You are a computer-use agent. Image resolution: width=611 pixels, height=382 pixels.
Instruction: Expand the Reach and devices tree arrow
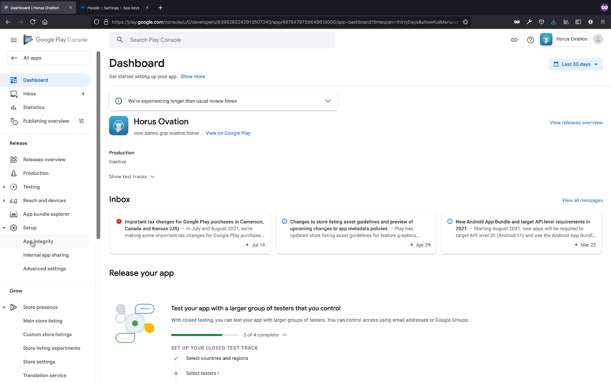pos(4,201)
